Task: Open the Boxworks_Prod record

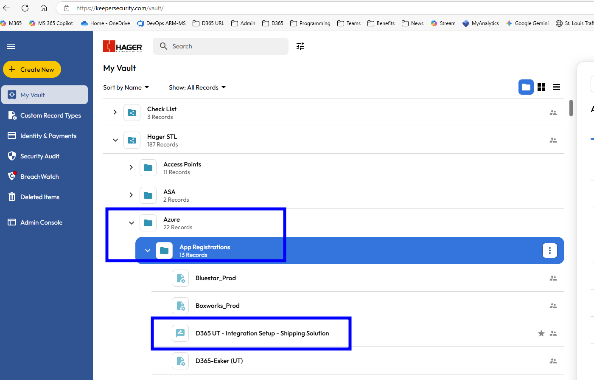Action: (358, 306)
